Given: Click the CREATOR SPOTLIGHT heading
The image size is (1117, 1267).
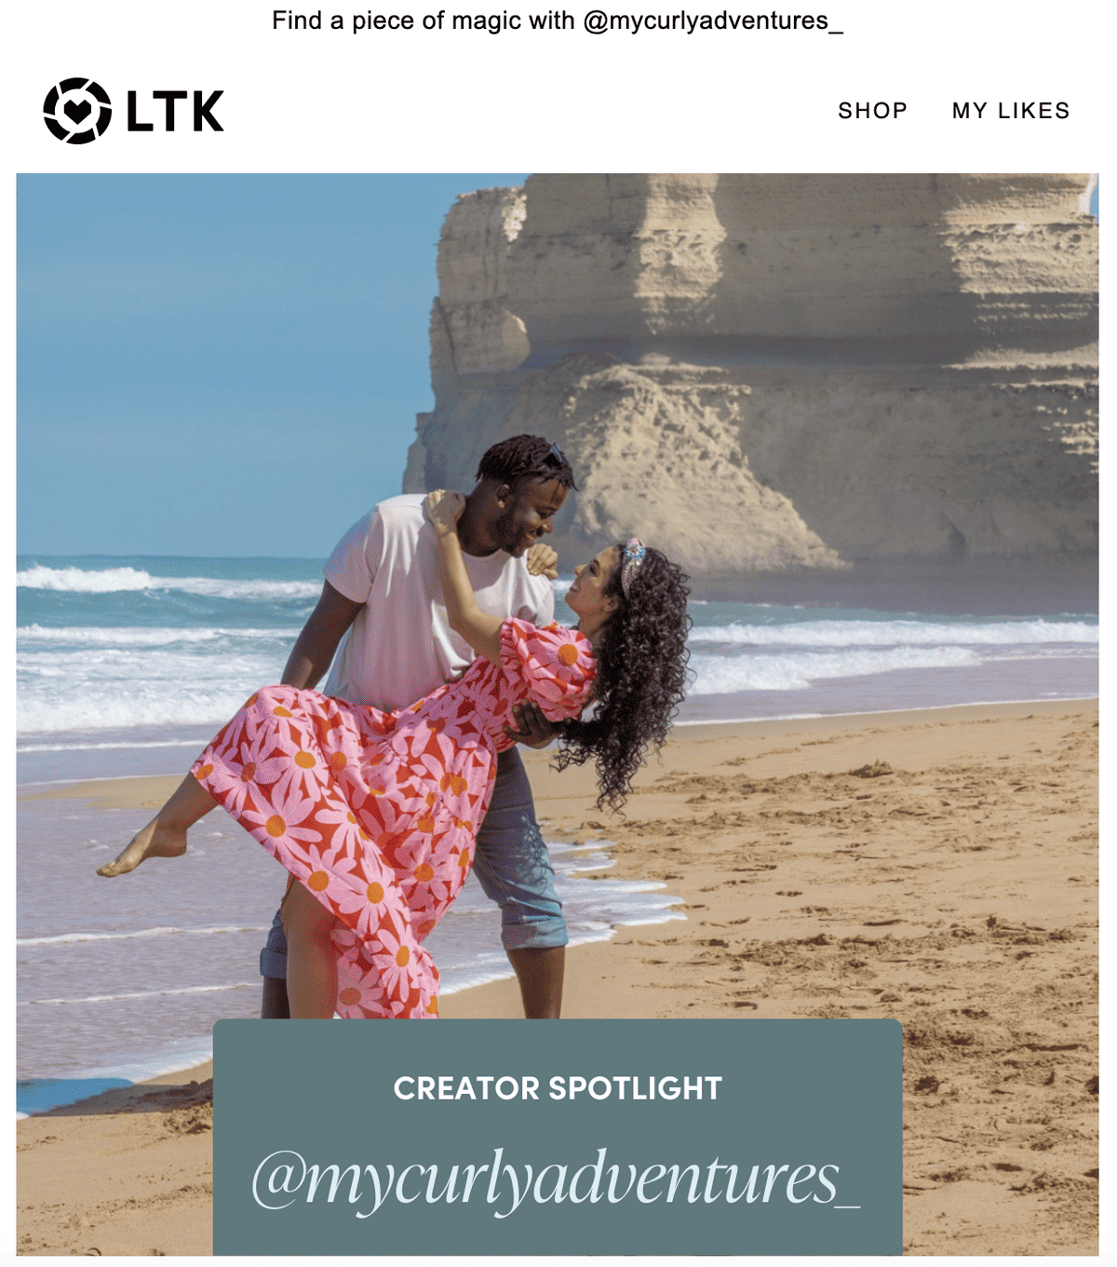Looking at the screenshot, I should [558, 1088].
